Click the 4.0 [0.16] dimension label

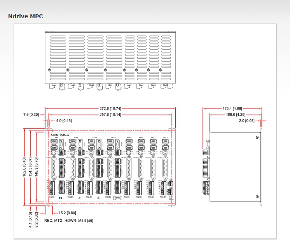(x=64, y=121)
